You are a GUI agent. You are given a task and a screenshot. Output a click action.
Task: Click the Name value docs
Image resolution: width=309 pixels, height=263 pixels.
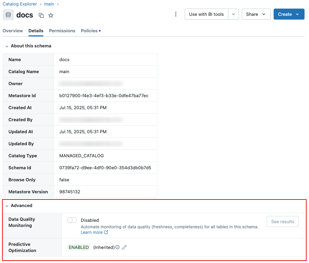pos(64,59)
